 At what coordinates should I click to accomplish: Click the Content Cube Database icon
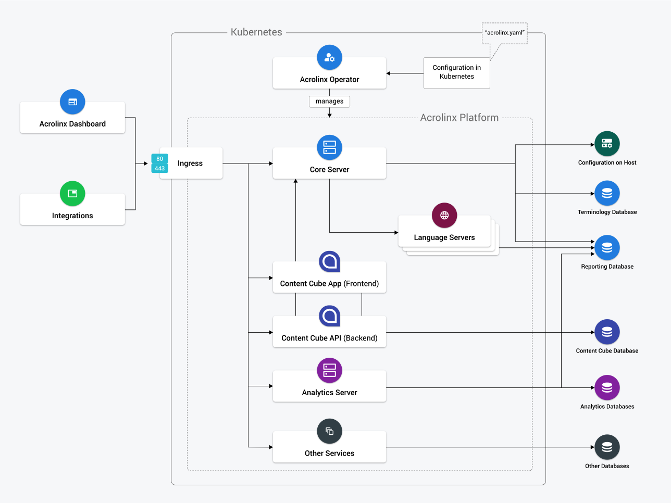pos(607,332)
